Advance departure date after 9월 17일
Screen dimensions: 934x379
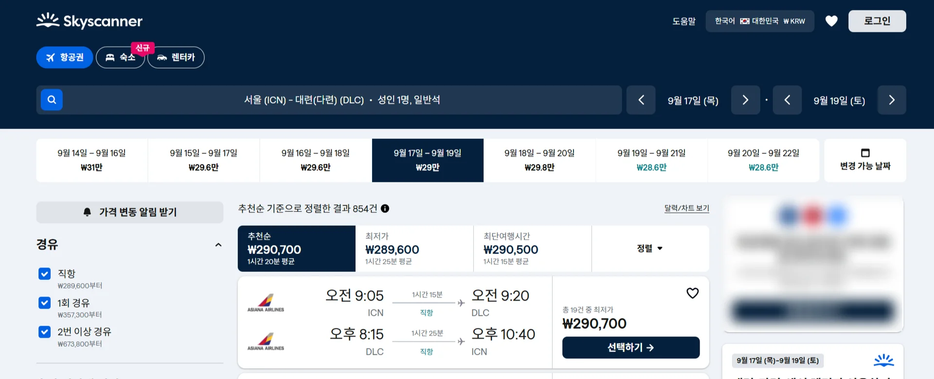click(745, 100)
